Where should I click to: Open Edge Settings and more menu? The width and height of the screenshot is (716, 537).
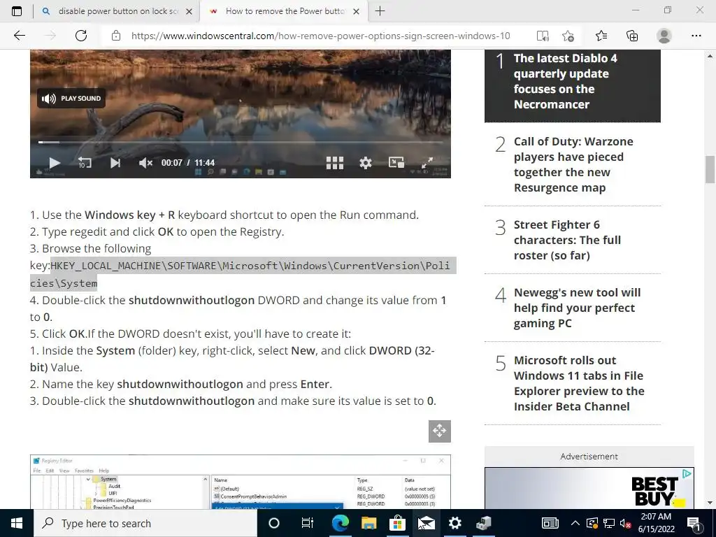tap(696, 36)
